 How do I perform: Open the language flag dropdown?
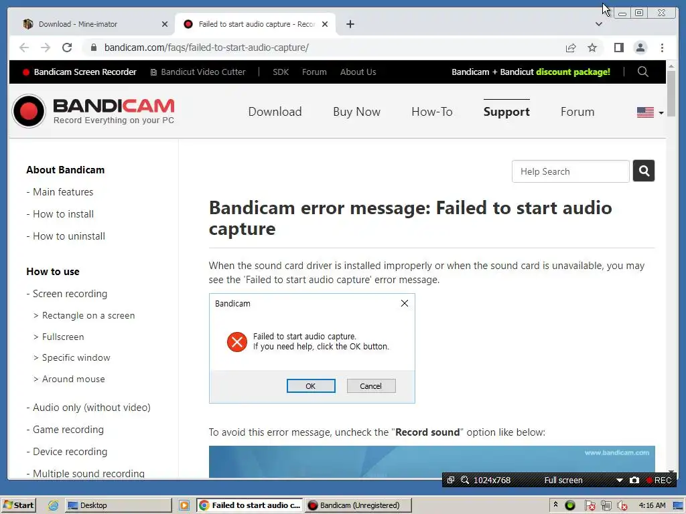[650, 112]
